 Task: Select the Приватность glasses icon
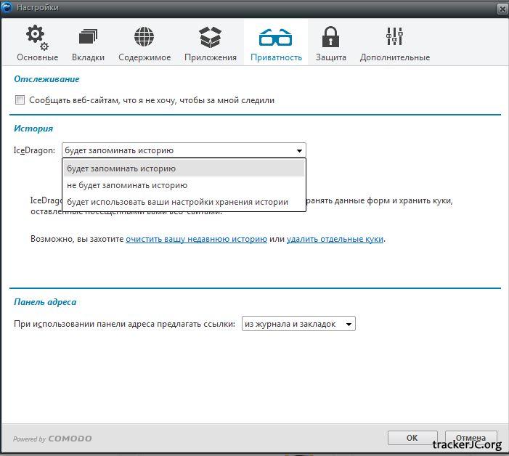275,37
